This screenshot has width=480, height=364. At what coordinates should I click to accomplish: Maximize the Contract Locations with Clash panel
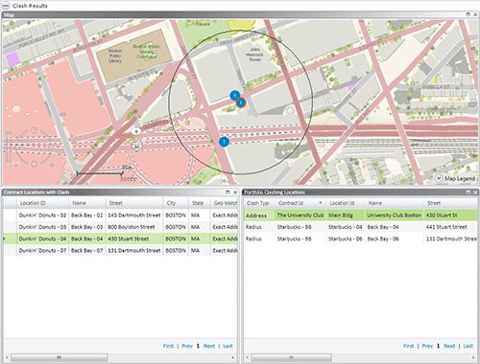pyautogui.click(x=228, y=193)
